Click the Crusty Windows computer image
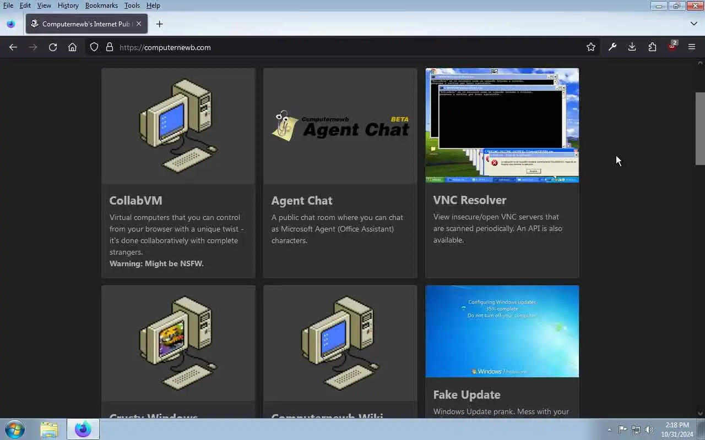The height and width of the screenshot is (440, 705). click(178, 343)
